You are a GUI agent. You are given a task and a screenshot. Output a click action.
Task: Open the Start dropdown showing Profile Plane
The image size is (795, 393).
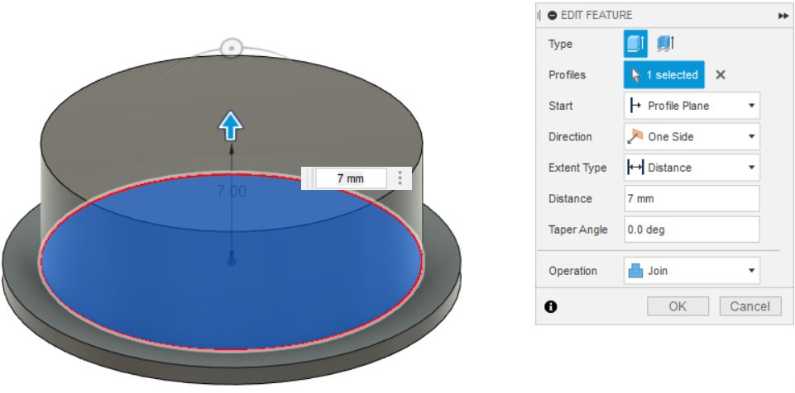691,106
